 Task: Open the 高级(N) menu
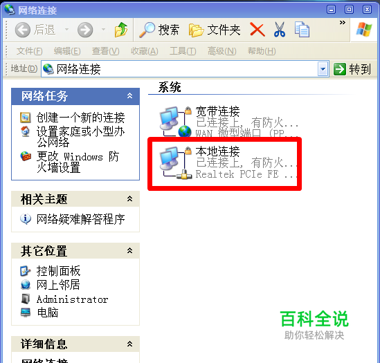[221, 51]
